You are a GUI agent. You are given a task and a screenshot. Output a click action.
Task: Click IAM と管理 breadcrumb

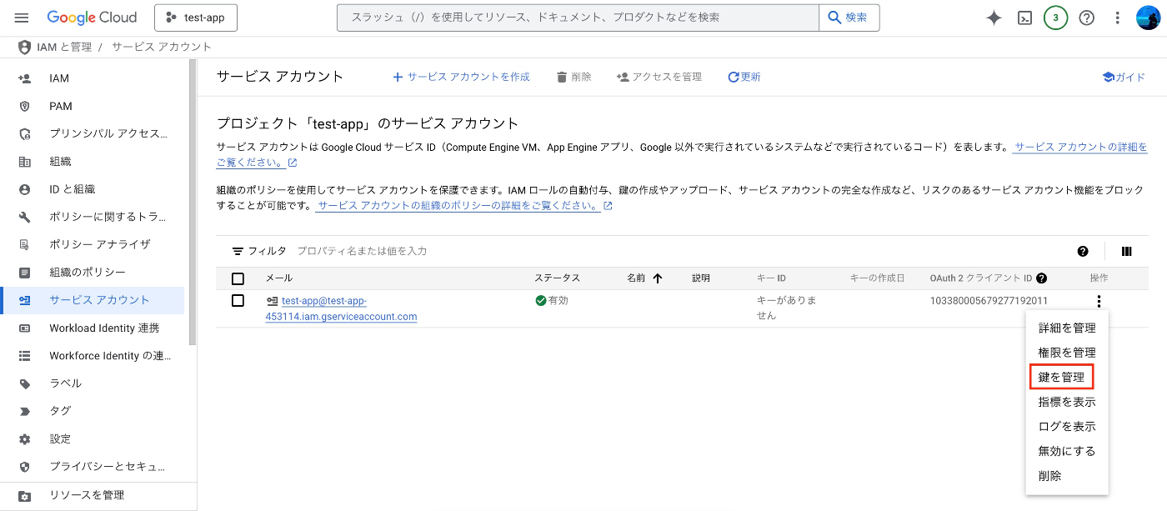64,48
